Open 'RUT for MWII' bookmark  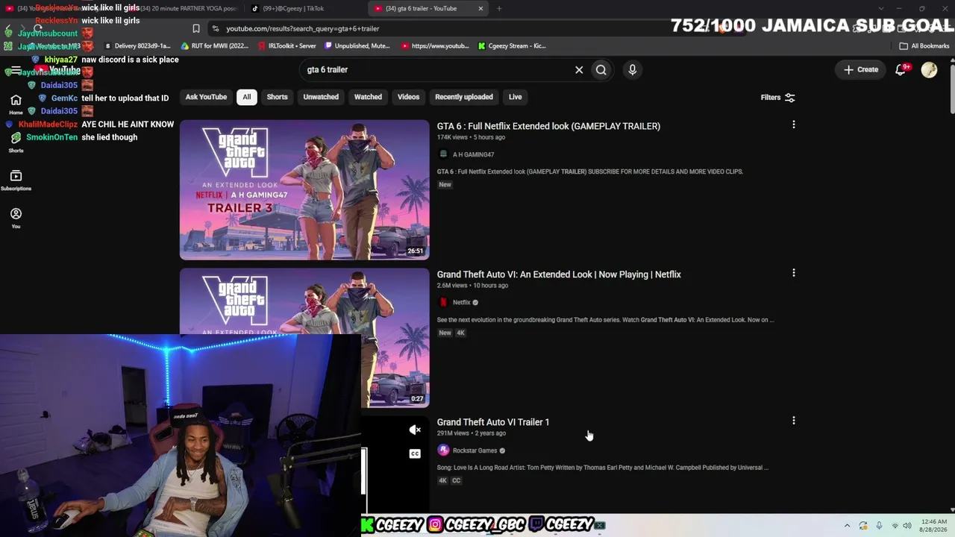[215, 45]
